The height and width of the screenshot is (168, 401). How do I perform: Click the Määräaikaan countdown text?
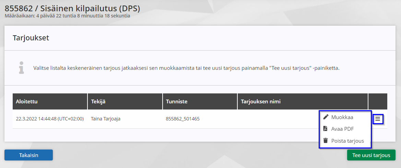click(68, 16)
